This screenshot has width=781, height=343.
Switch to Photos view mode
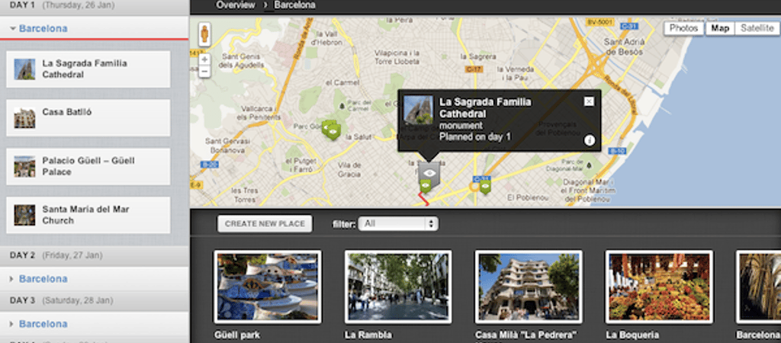684,28
